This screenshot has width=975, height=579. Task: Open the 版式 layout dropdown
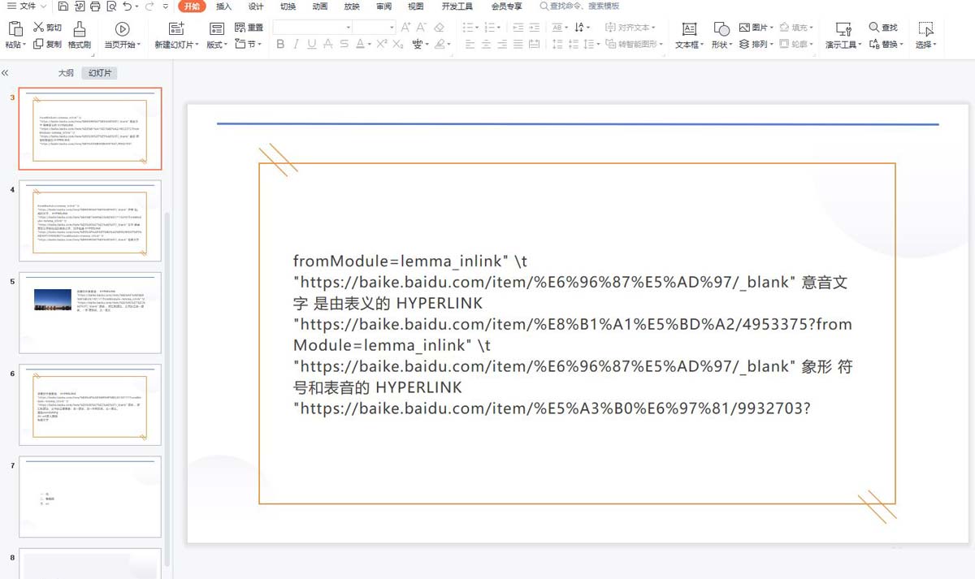217,36
